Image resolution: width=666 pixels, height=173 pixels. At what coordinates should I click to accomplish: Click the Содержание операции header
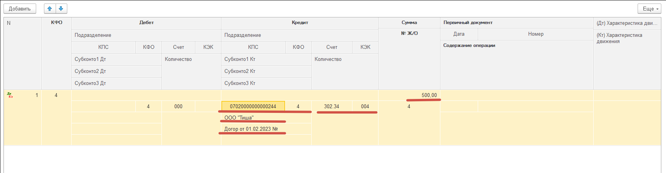point(469,45)
